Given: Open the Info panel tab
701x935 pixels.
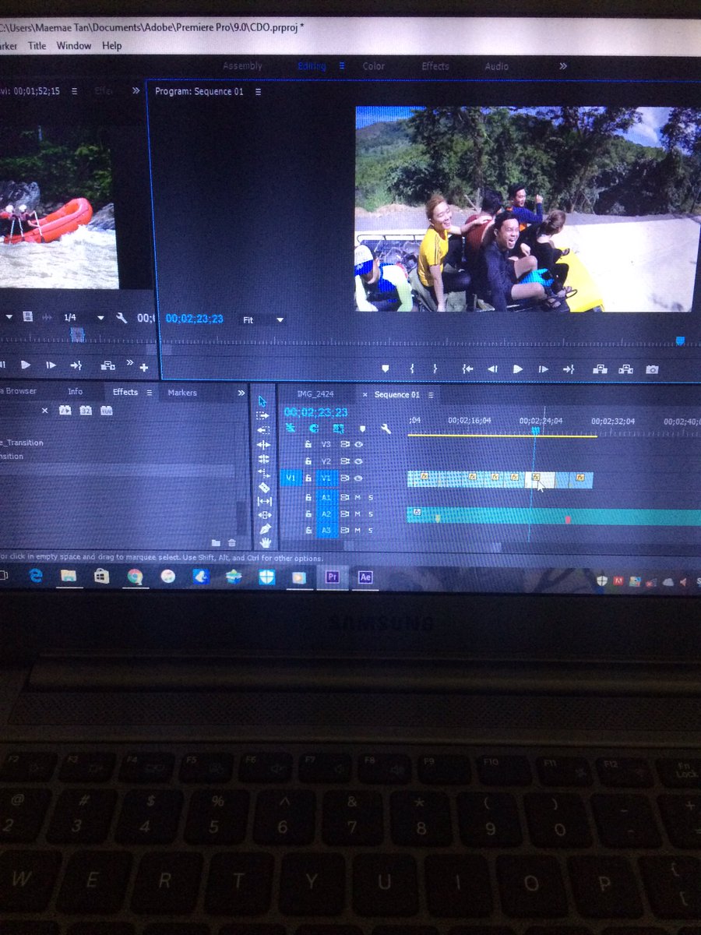Looking at the screenshot, I should pyautogui.click(x=75, y=392).
